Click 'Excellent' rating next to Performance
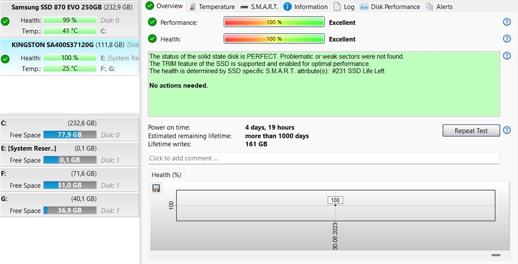 (x=342, y=22)
